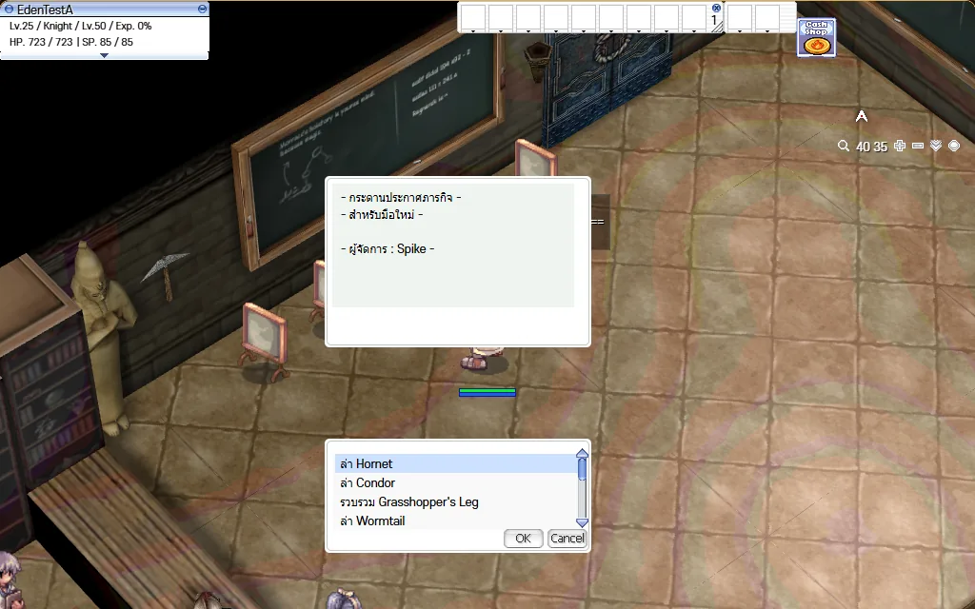Select ล่า Condor quest option
Viewport: 975px width, 609px height.
(x=456, y=482)
